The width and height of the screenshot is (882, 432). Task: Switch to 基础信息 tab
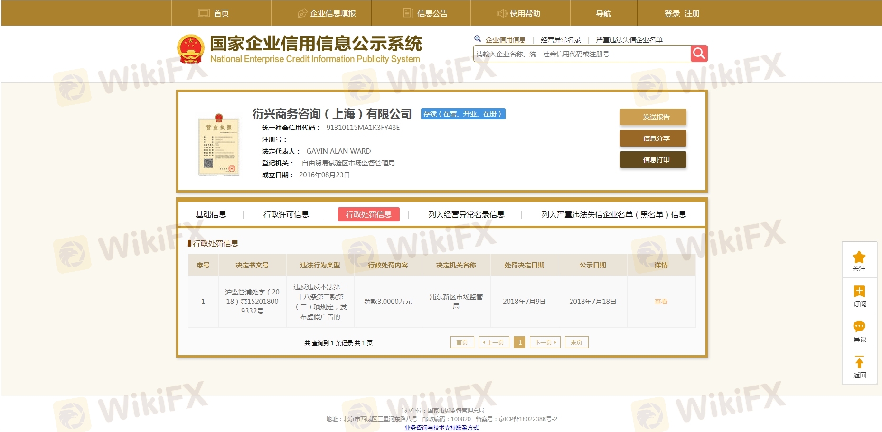coord(211,214)
